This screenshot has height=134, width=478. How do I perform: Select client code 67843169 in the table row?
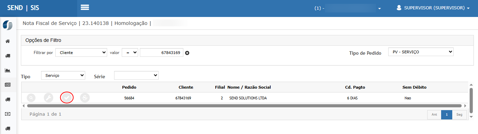[183, 98]
